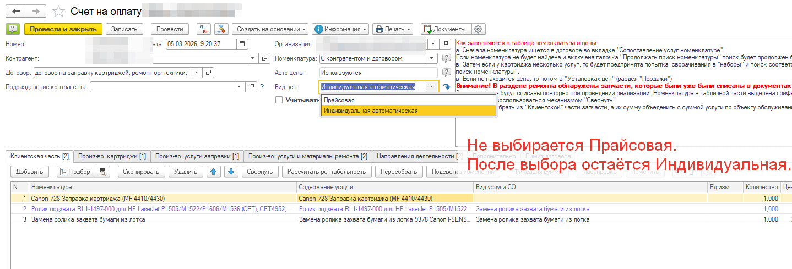Move row up with blue arrow
The width and height of the screenshot is (792, 269).
(x=213, y=172)
